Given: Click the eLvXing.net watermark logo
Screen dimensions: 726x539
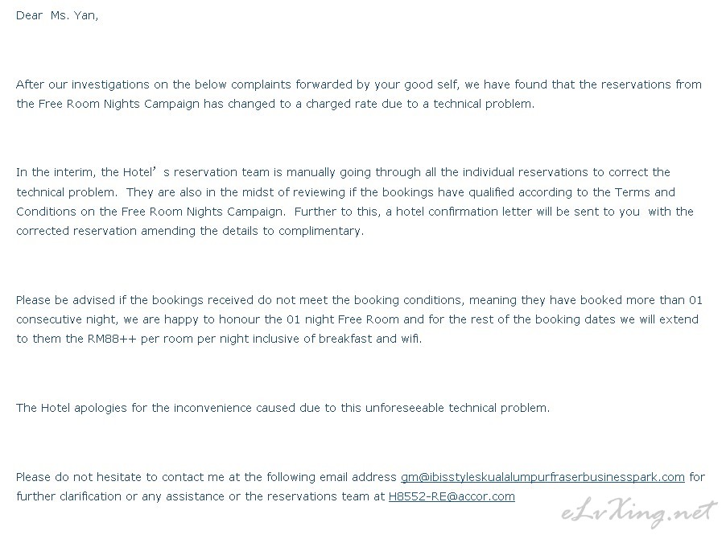Looking at the screenshot, I should (x=640, y=512).
